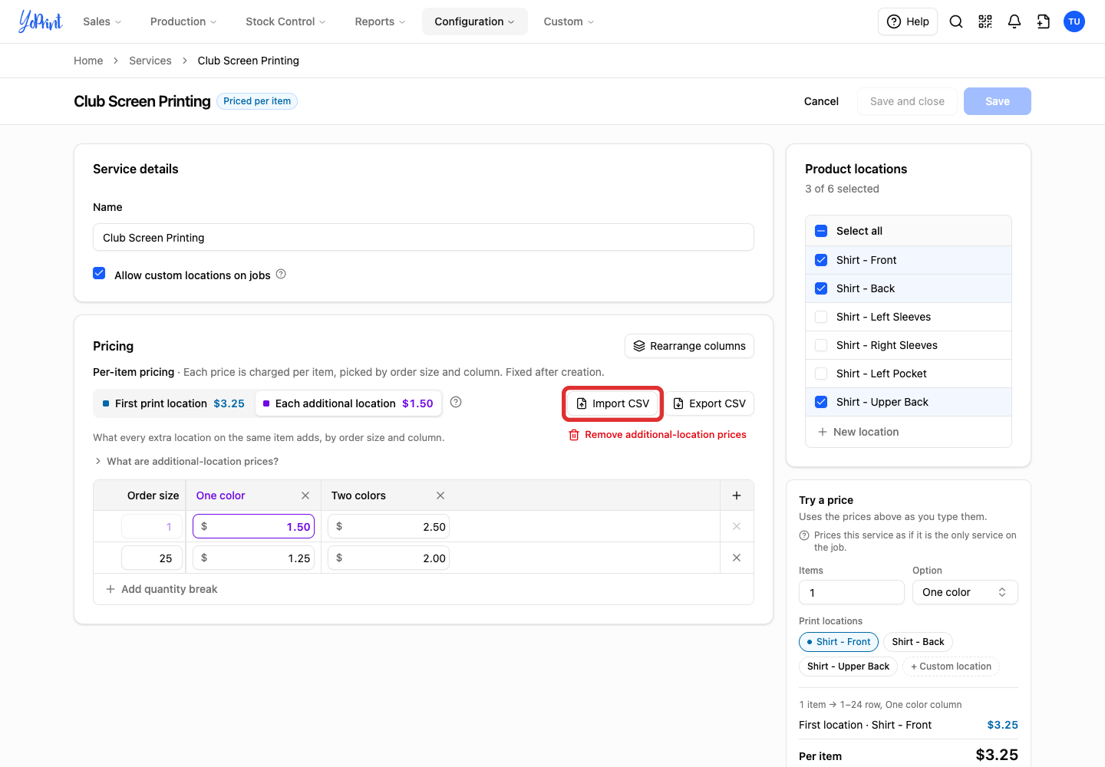Click the help icon beside additional location price
This screenshot has height=767, width=1105.
point(456,402)
